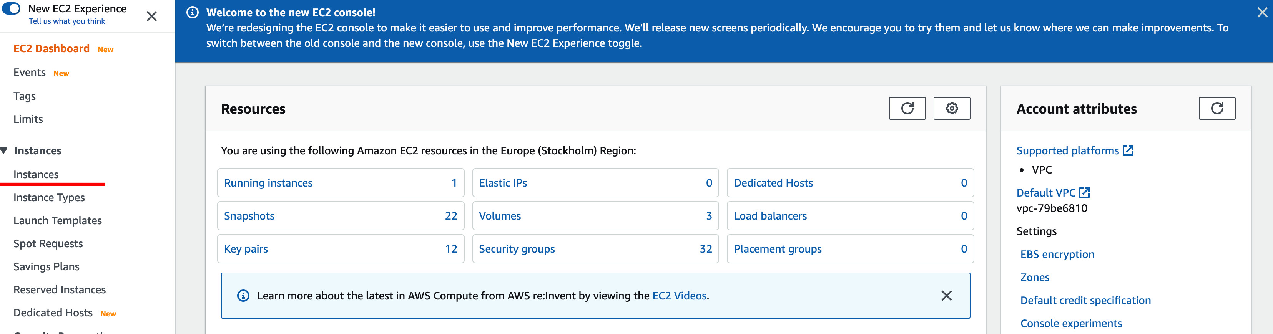Image resolution: width=1273 pixels, height=334 pixels.
Task: Refresh the Resources panel
Action: pyautogui.click(x=907, y=108)
